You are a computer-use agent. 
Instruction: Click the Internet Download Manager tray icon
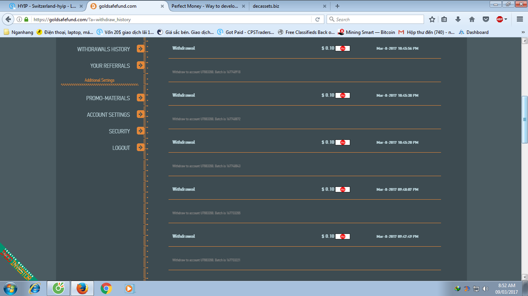point(458,288)
